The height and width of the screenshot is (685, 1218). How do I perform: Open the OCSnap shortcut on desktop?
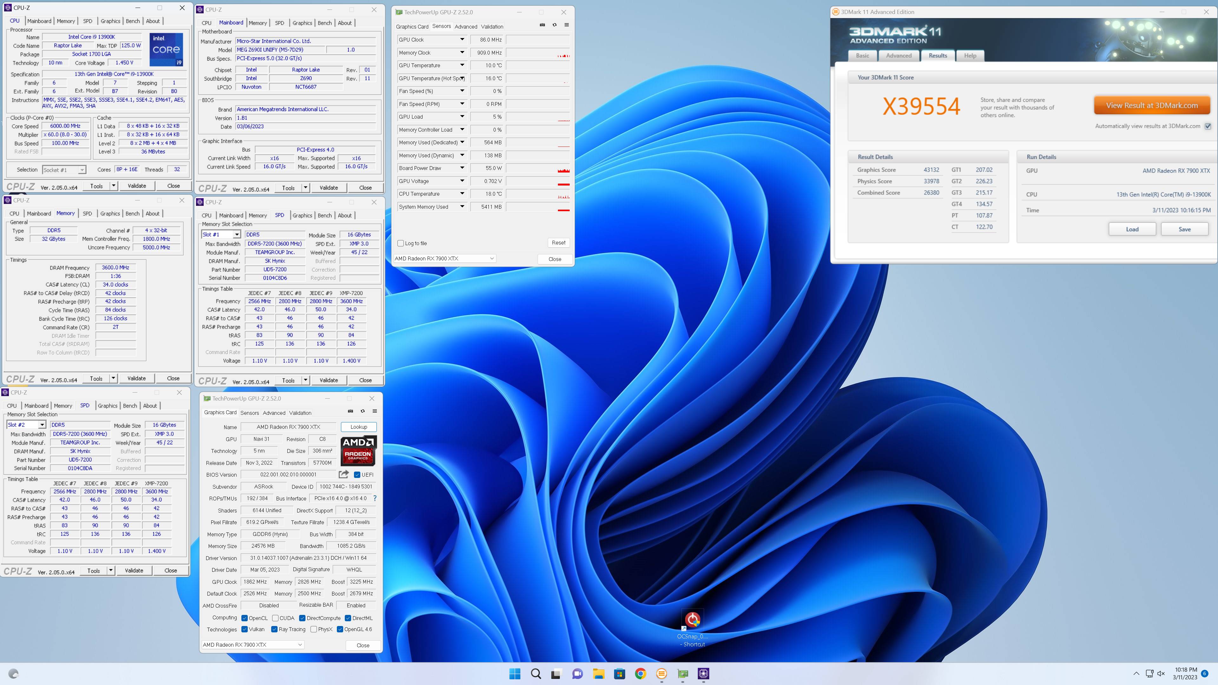point(693,628)
